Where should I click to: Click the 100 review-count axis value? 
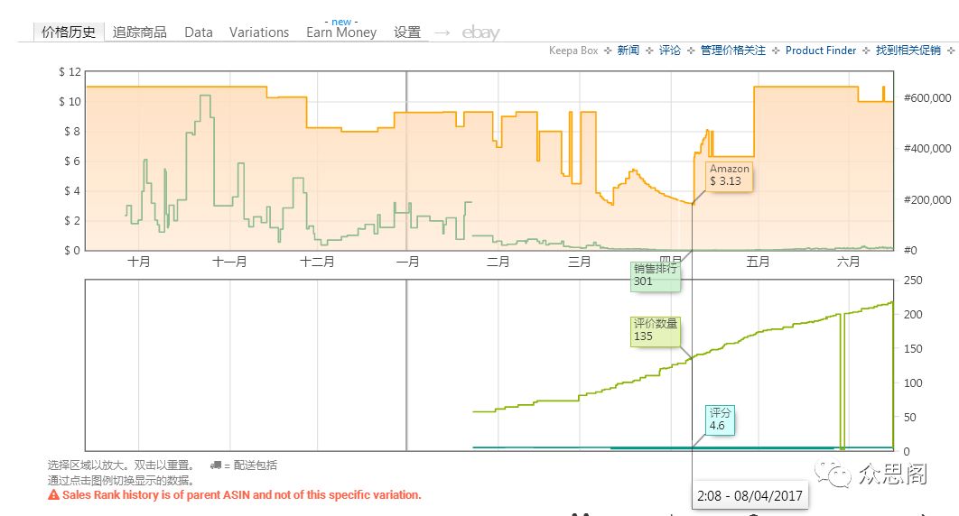coord(913,382)
